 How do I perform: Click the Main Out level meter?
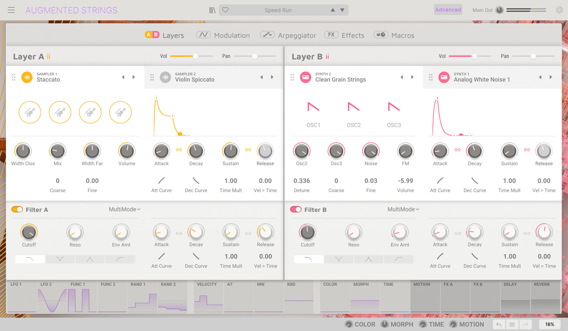point(526,10)
